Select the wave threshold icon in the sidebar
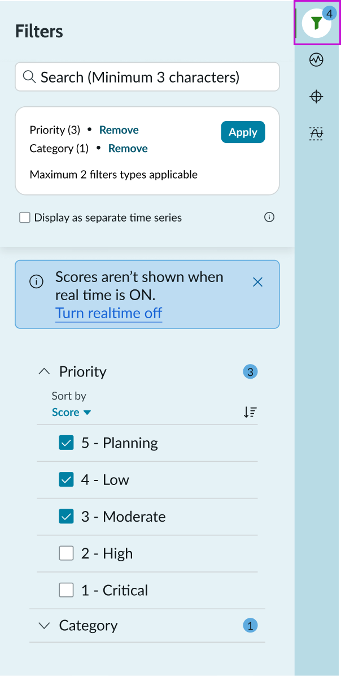The height and width of the screenshot is (676, 341). [316, 133]
